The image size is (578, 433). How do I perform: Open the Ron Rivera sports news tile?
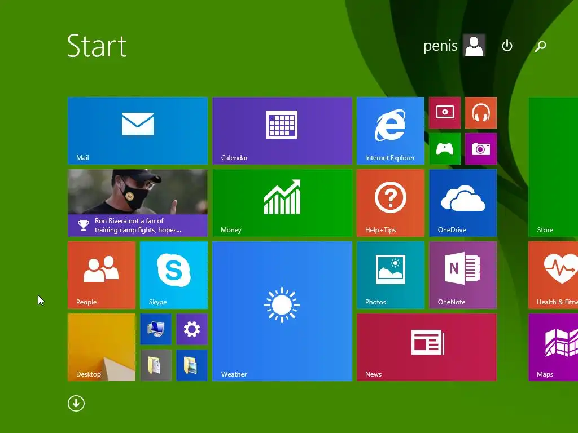click(138, 203)
